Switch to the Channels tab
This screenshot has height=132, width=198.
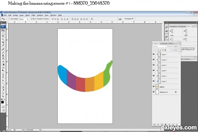[164, 43]
